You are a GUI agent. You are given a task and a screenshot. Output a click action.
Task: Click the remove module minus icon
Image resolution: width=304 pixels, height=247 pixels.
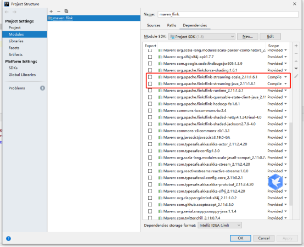59,11
